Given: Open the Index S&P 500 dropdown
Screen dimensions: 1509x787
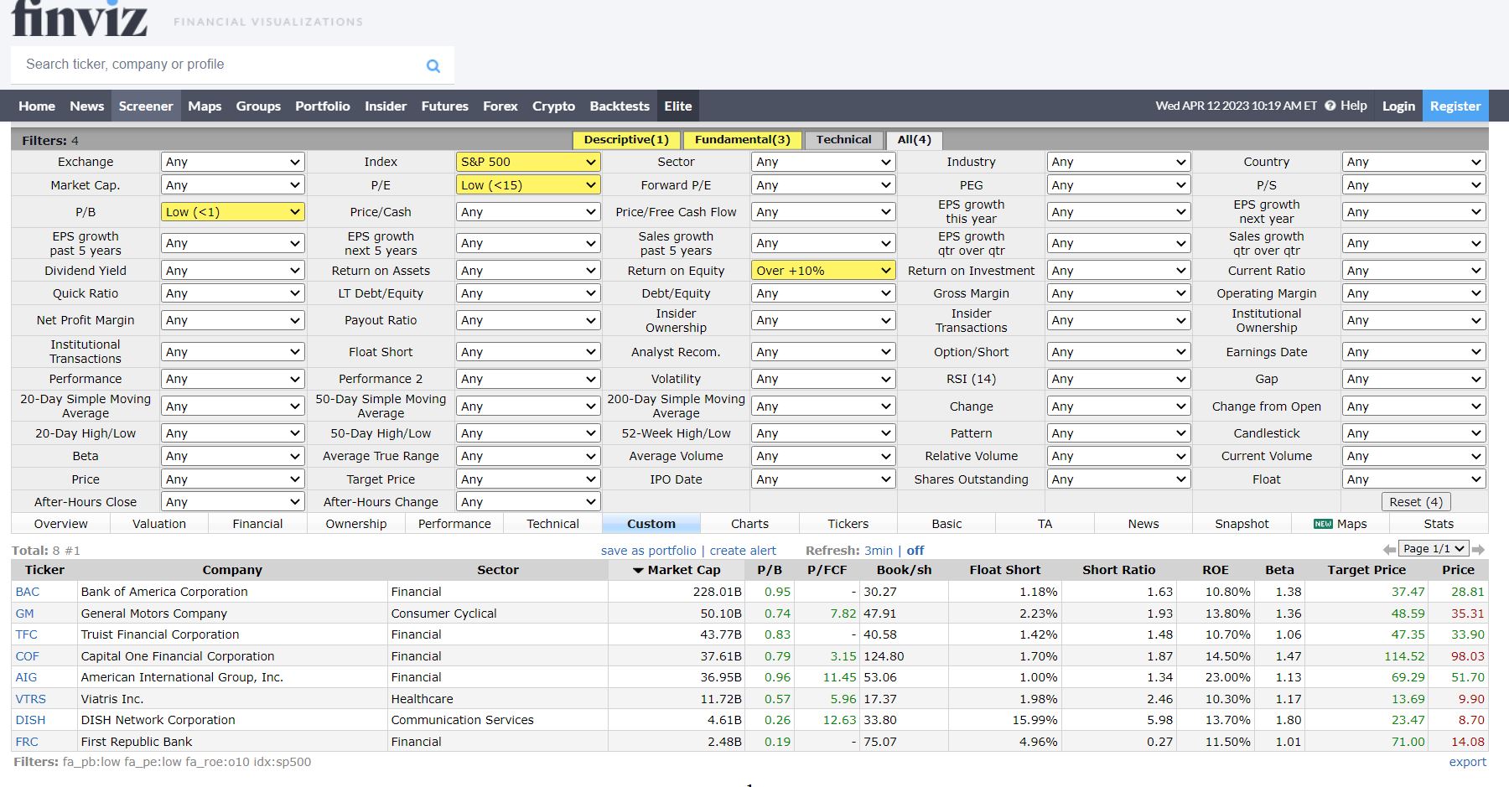Looking at the screenshot, I should click(528, 162).
